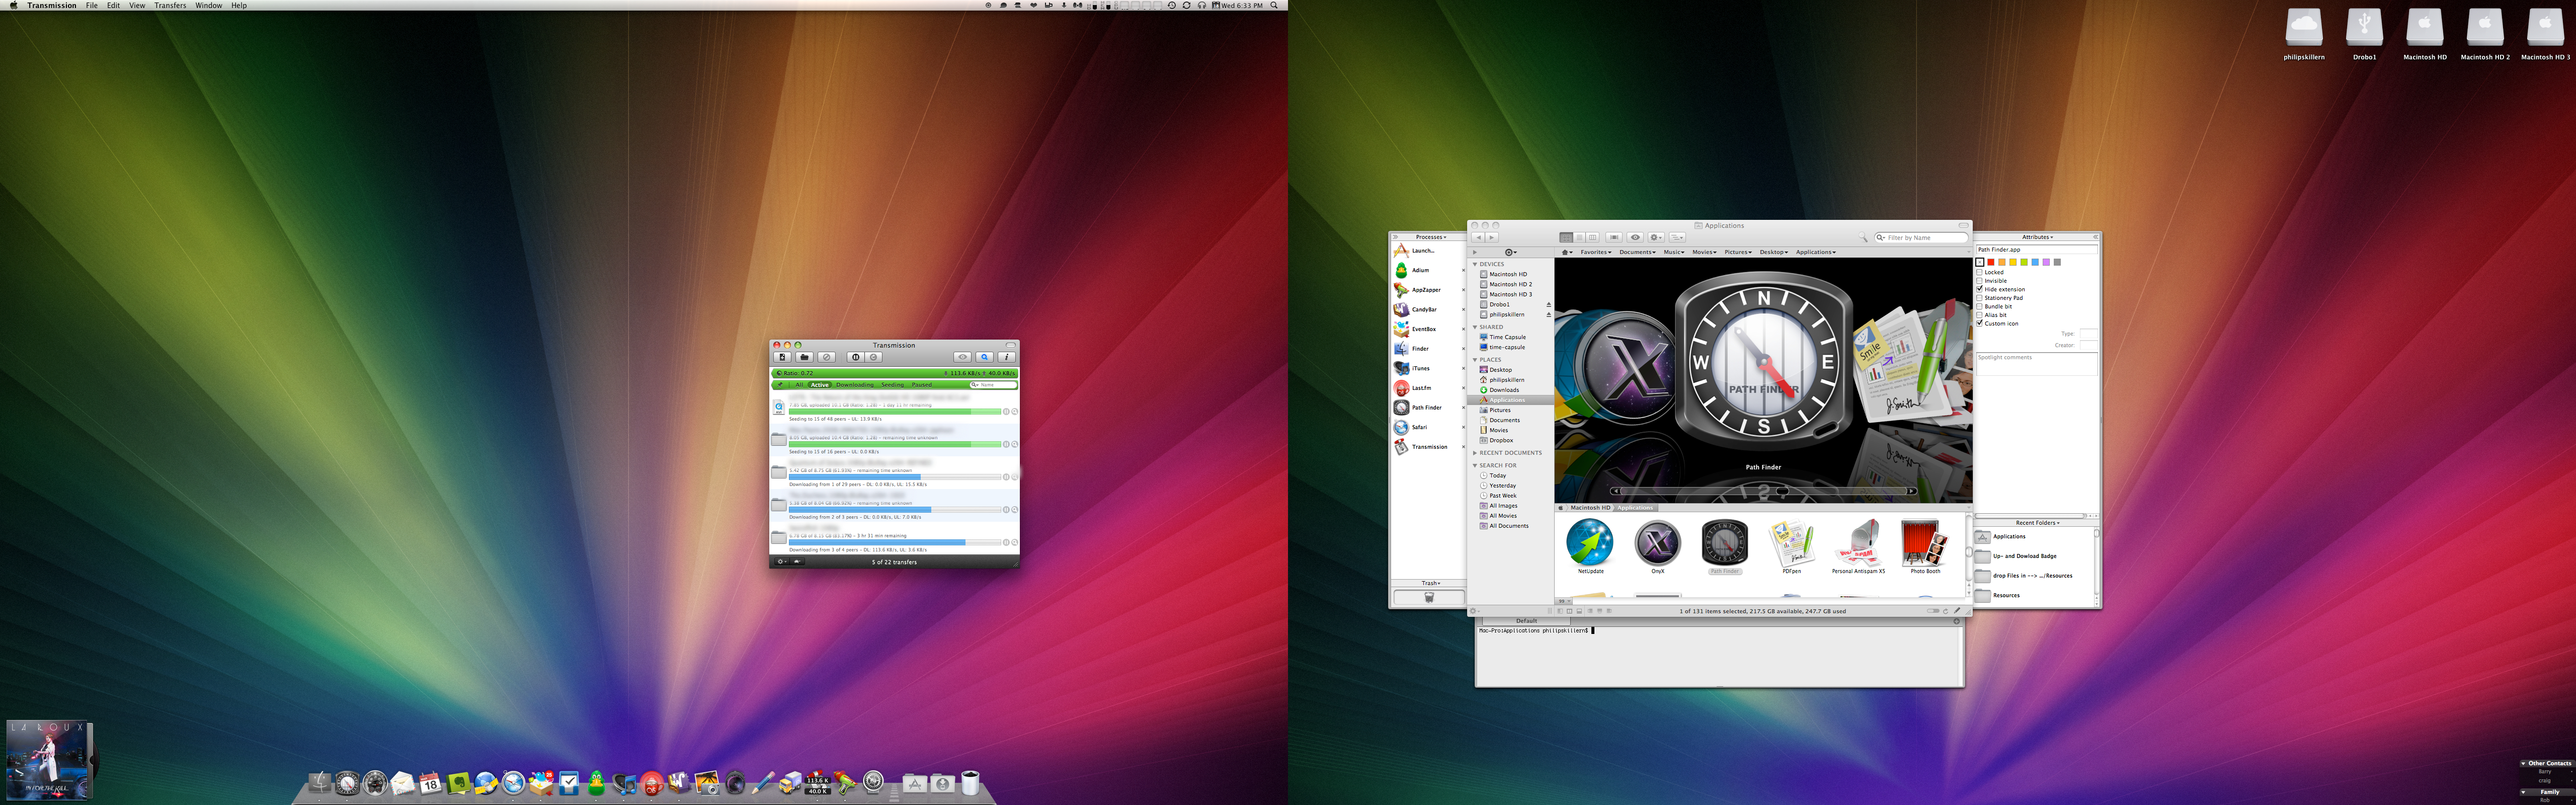Viewport: 2576px width, 805px height.
Task: Go forward in Path Finder browser
Action: pos(1492,238)
